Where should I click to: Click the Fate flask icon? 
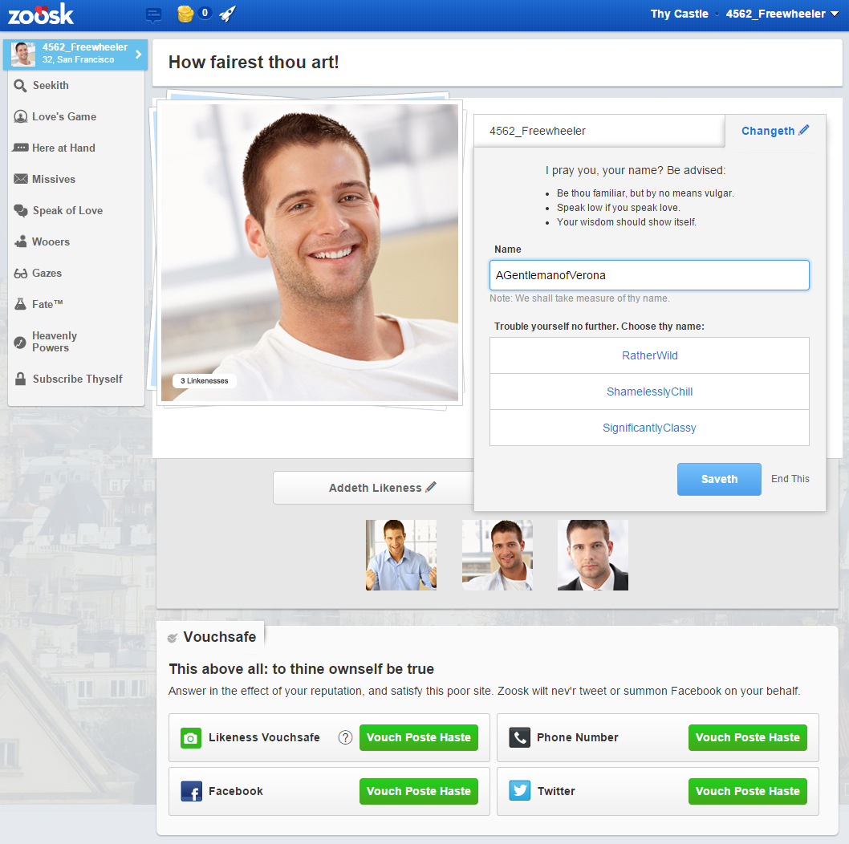coord(21,305)
